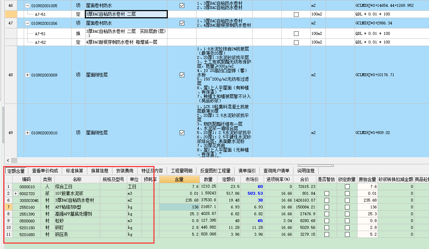Click the 钢钉 name cell
The width and height of the screenshot is (429, 249).
tap(77, 228)
